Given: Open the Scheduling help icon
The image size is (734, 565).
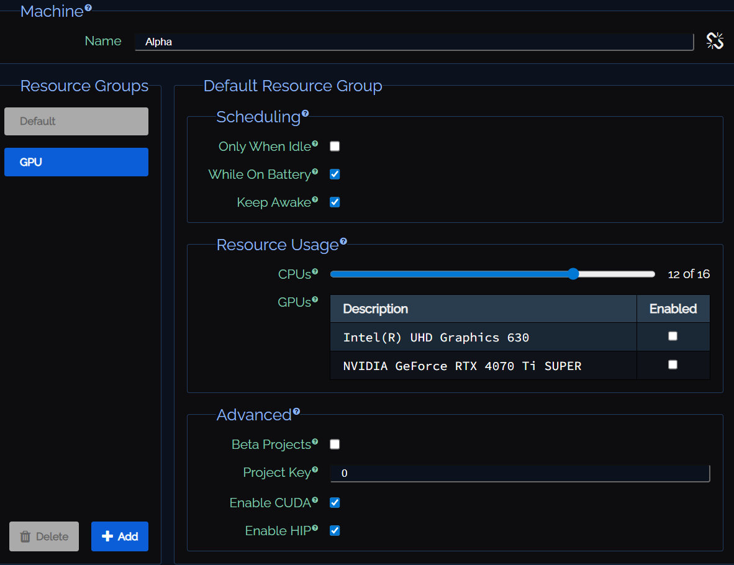Looking at the screenshot, I should (305, 113).
